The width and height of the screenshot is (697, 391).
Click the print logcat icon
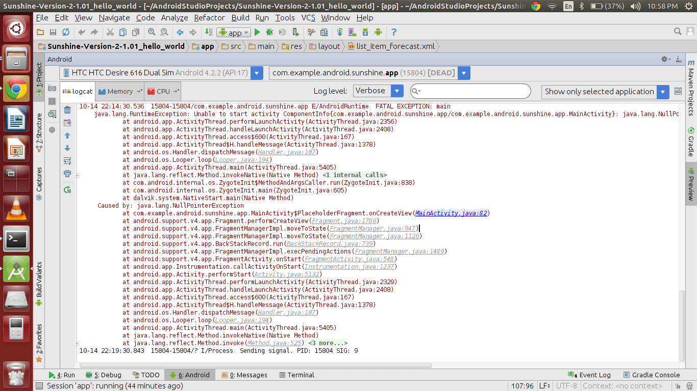67,174
